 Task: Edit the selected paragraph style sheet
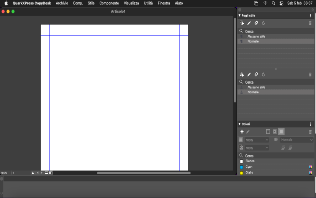coord(249,23)
